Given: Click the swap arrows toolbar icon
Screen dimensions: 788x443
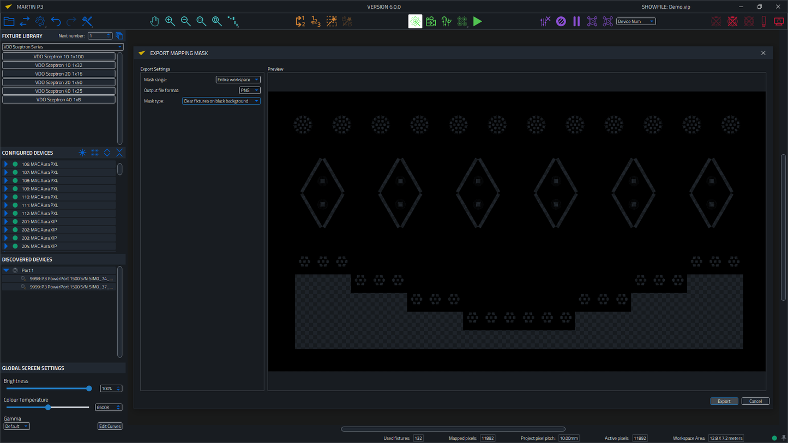Looking at the screenshot, I should (25, 21).
